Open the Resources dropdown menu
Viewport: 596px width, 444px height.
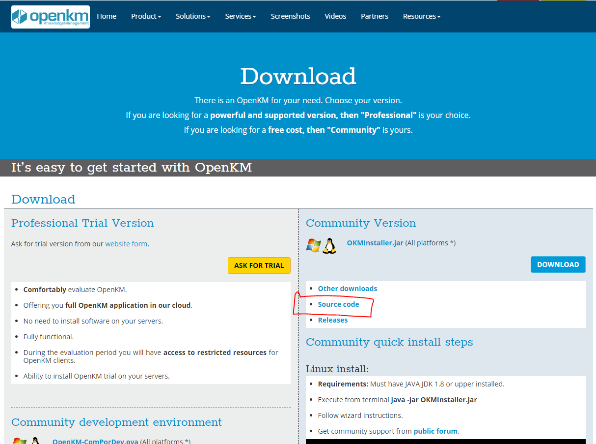tap(421, 16)
